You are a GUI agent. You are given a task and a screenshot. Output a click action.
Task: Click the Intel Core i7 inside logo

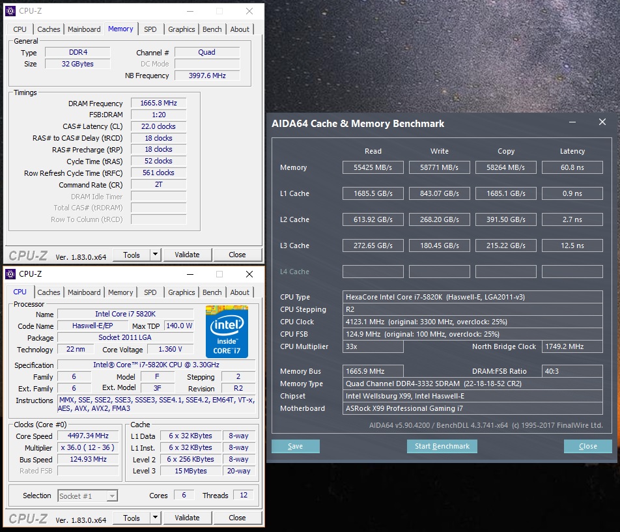point(227,331)
